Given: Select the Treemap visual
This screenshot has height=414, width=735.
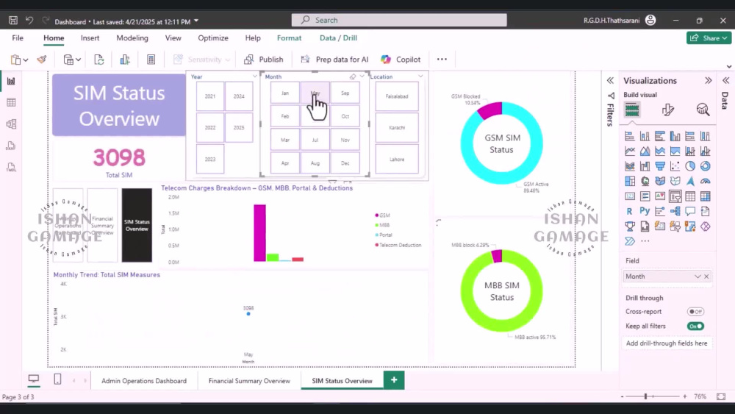Looking at the screenshot, I should tap(630, 182).
